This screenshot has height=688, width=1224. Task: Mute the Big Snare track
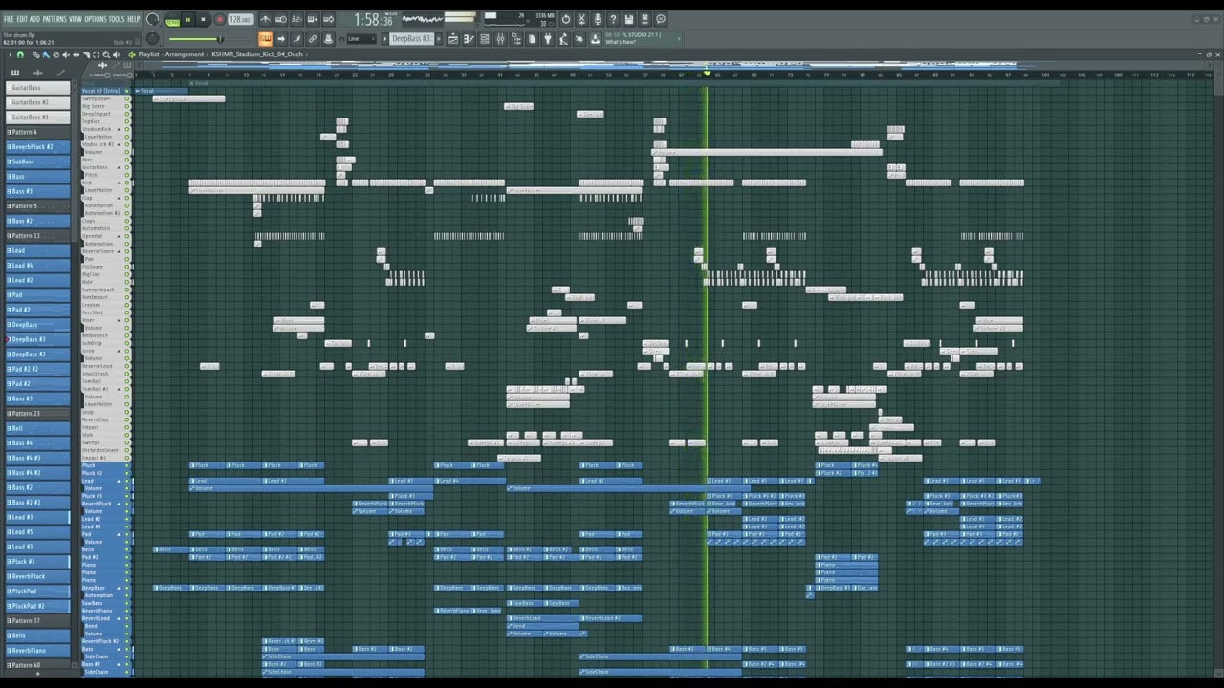(127, 106)
